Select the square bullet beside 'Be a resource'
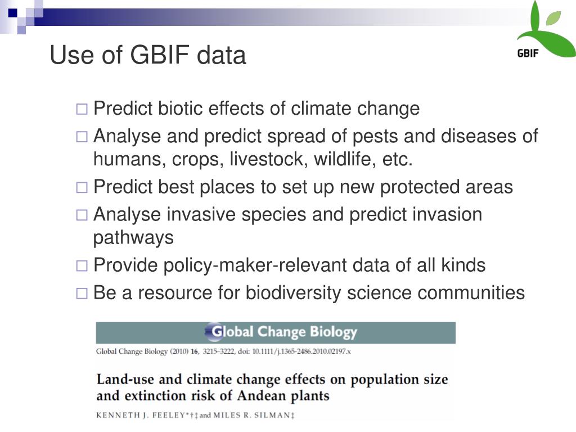 (82, 294)
